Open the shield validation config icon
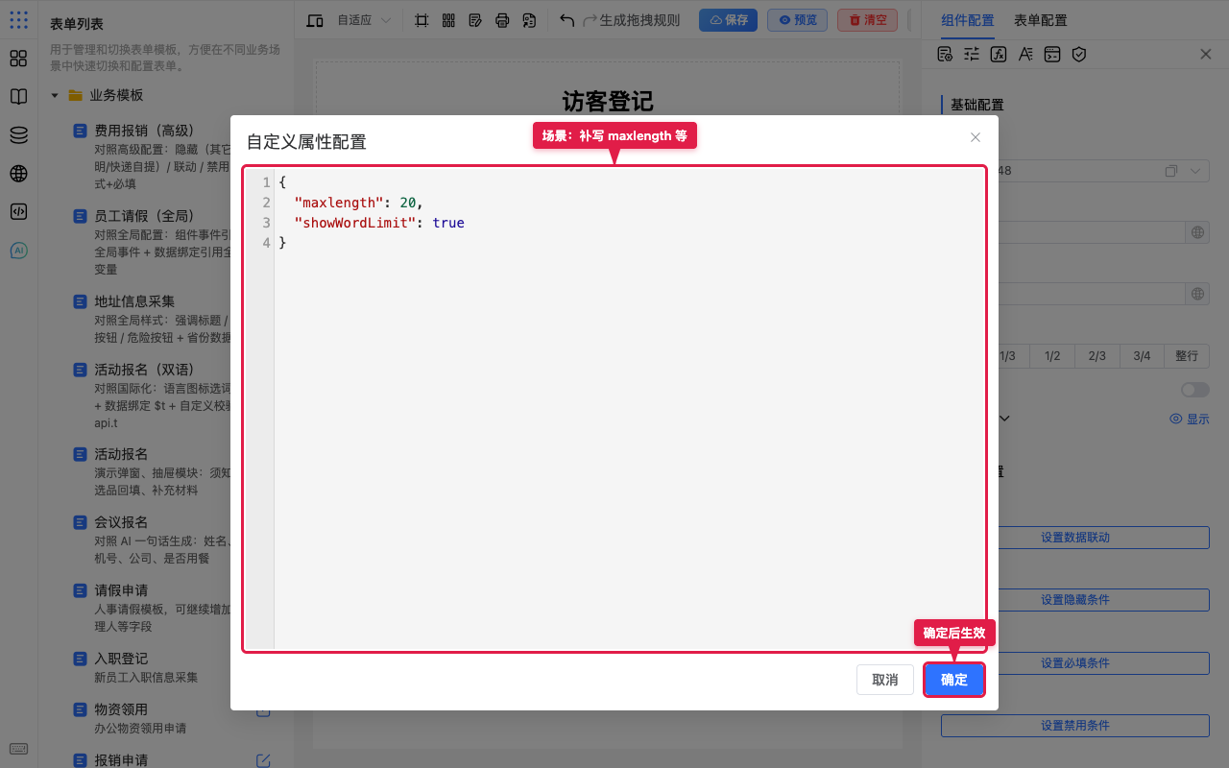 (x=1079, y=55)
